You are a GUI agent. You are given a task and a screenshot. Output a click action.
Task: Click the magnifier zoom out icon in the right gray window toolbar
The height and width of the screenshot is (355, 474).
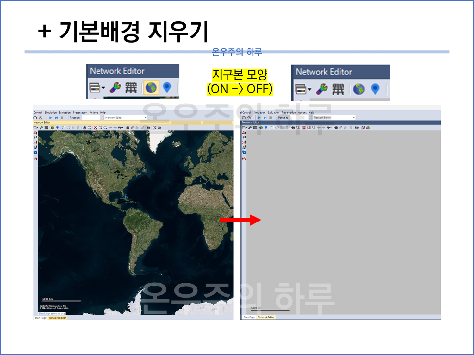(314, 128)
